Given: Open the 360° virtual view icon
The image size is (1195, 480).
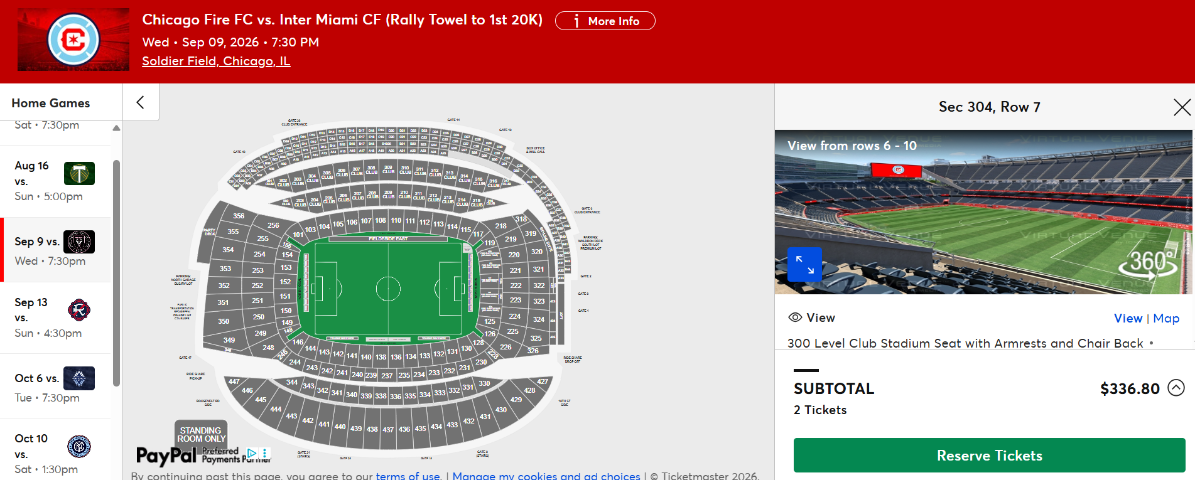Looking at the screenshot, I should [x=1150, y=264].
